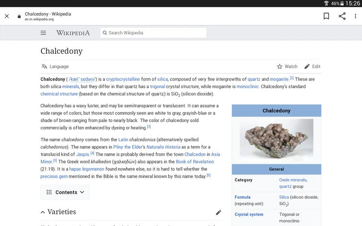Open the minerals link
Viewport: 362px width, 226px height.
pyautogui.click(x=70, y=87)
